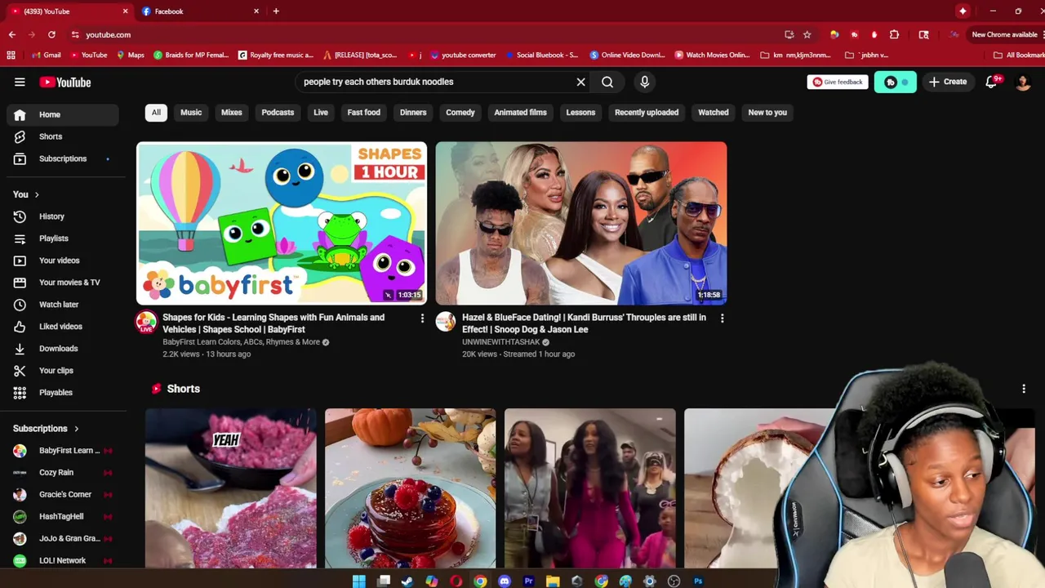This screenshot has height=588, width=1045.
Task: Go back with the browser back arrow
Action: (x=11, y=34)
